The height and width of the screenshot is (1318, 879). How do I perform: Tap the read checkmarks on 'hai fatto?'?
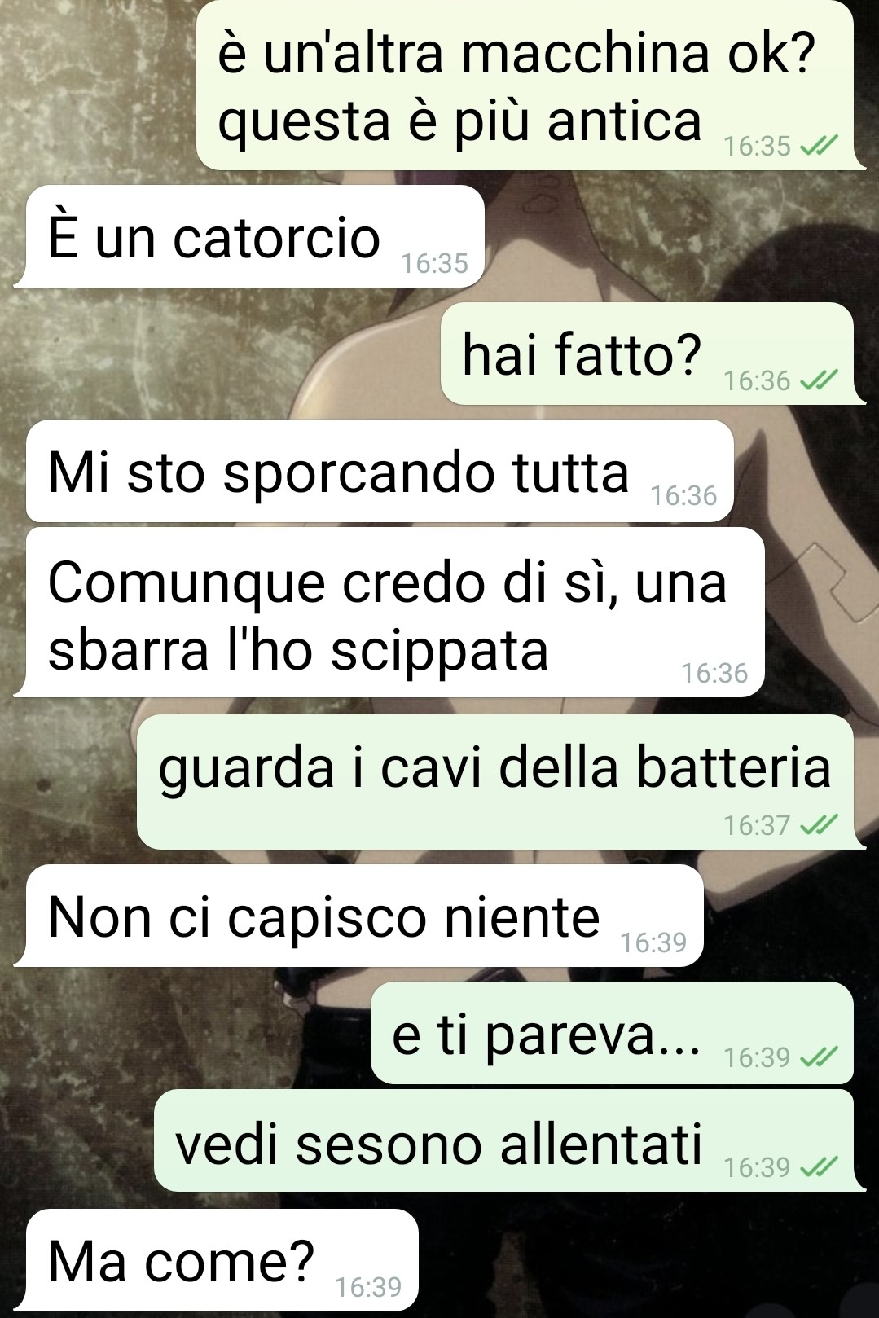(x=819, y=380)
